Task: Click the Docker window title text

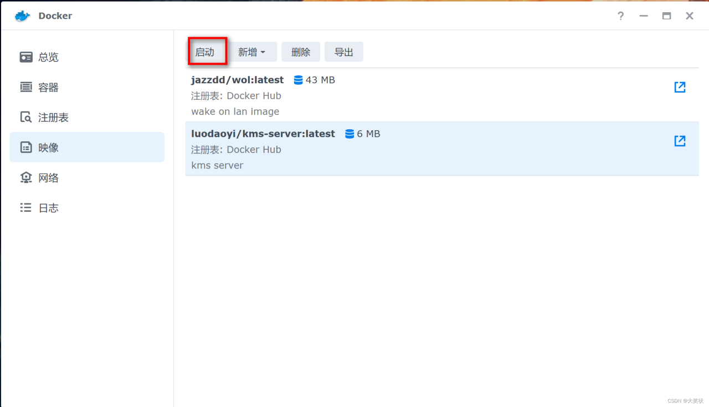Action: click(55, 16)
